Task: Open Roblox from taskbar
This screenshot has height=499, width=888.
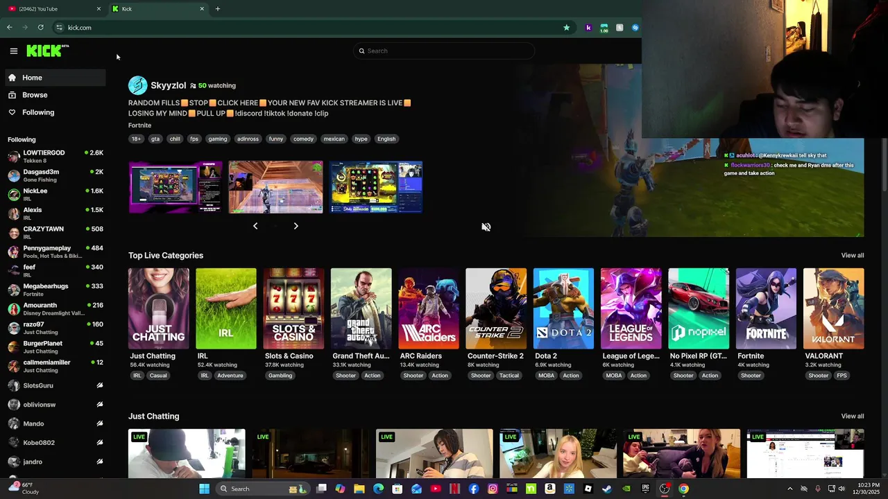Action: [x=588, y=489]
